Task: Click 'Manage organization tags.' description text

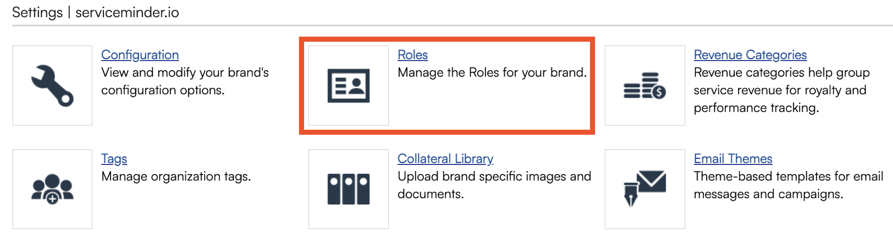Action: pyautogui.click(x=176, y=176)
